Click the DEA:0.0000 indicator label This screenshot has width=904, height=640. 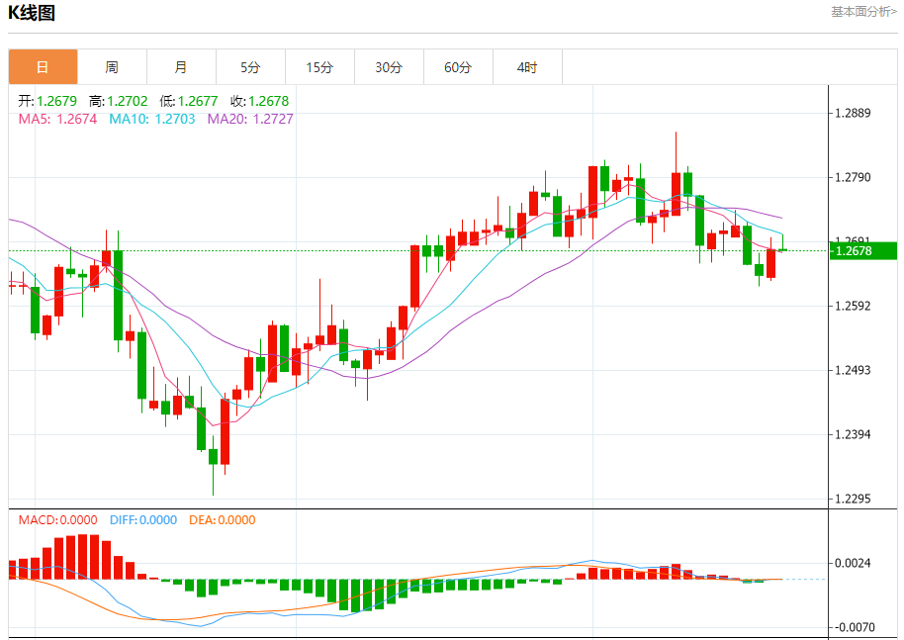point(222,520)
